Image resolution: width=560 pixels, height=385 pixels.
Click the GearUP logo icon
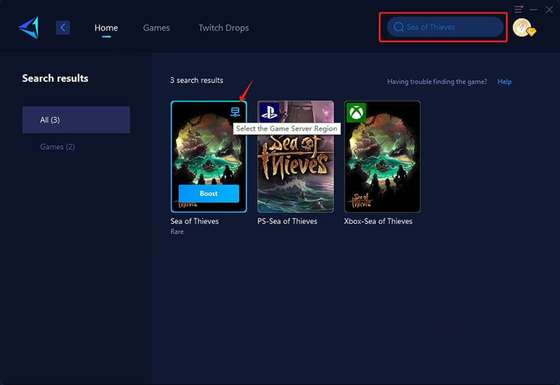click(29, 27)
